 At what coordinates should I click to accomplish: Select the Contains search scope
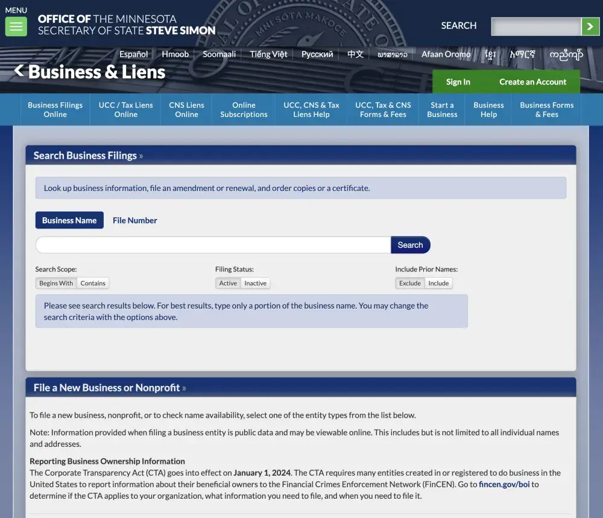click(93, 283)
